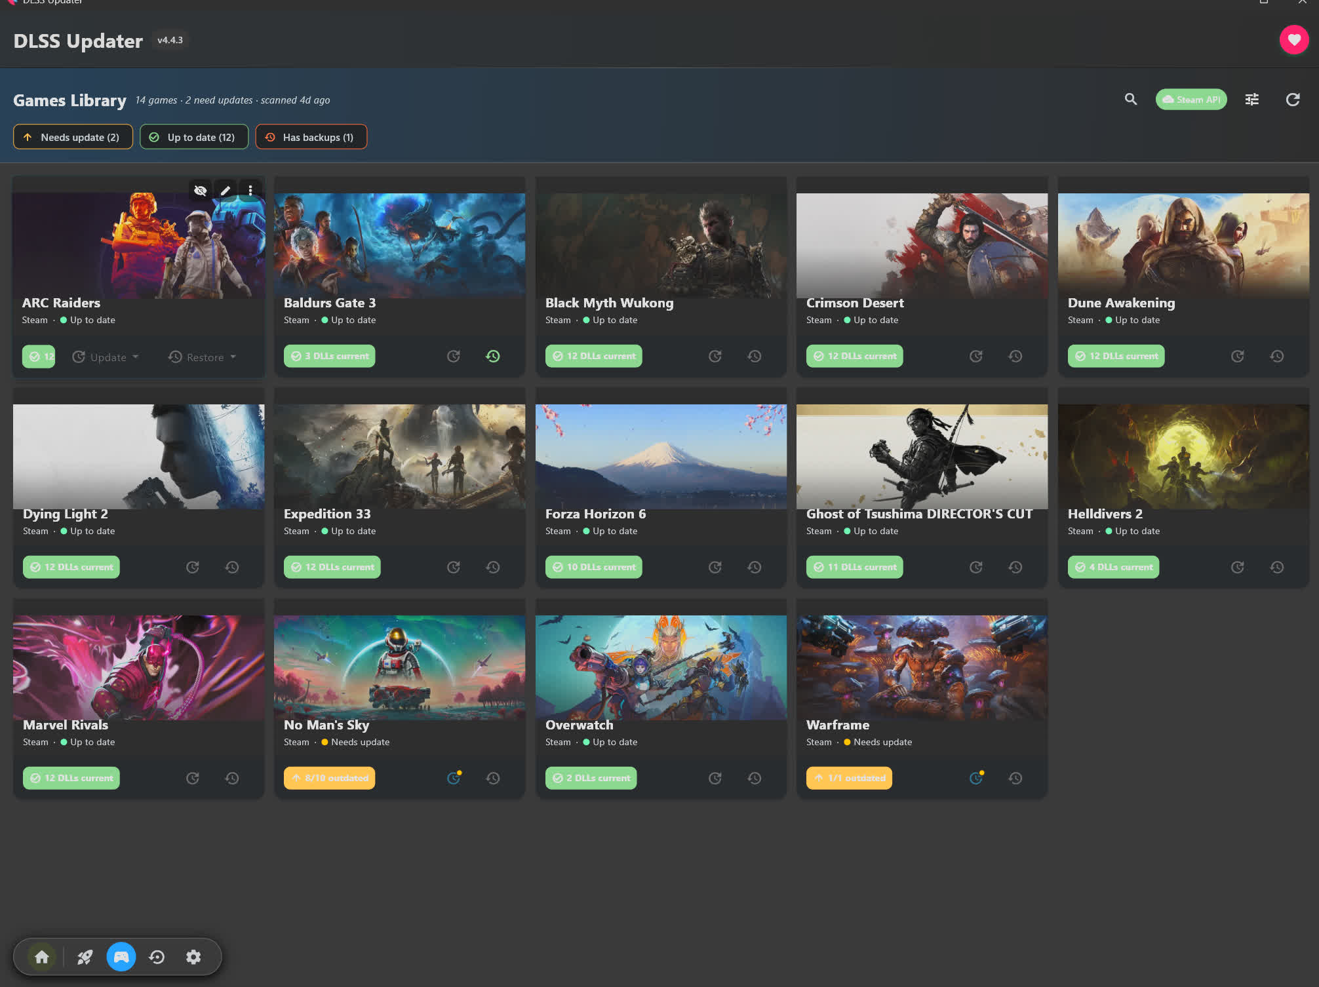The height and width of the screenshot is (987, 1319).
Task: Select the Games controller tab
Action: coord(121,958)
